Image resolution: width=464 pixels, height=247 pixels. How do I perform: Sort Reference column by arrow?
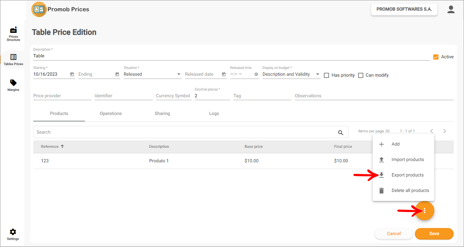tap(62, 147)
